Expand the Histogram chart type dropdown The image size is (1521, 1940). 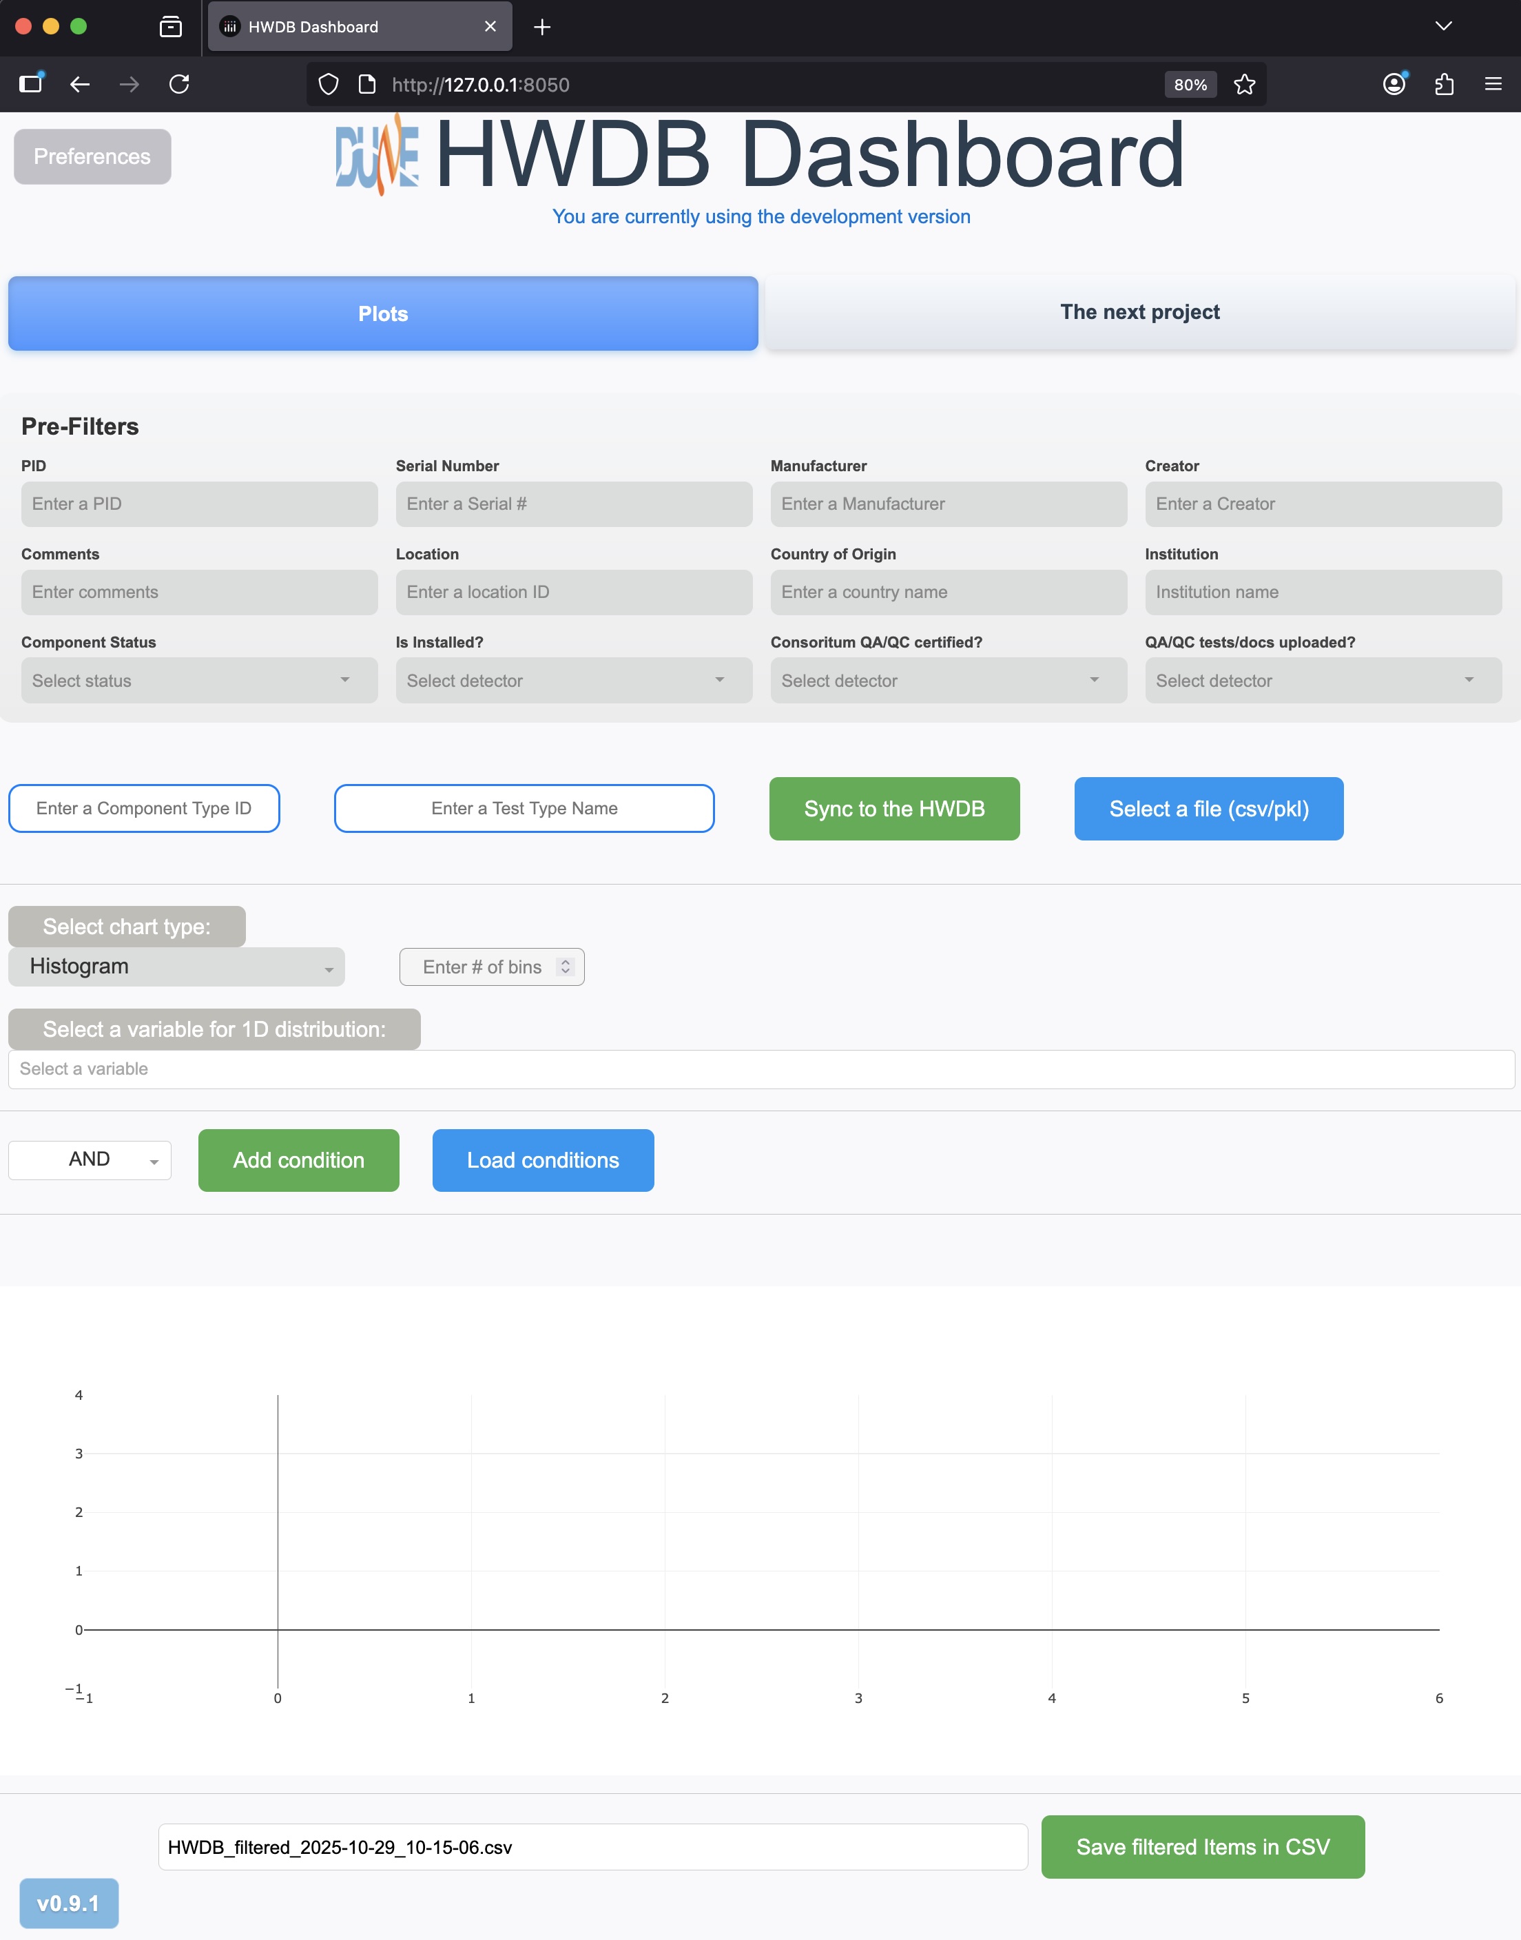point(176,967)
